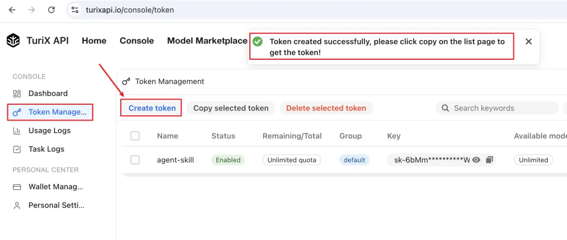Click the TuriX API logo icon
This screenshot has width=567, height=240.
click(x=13, y=41)
